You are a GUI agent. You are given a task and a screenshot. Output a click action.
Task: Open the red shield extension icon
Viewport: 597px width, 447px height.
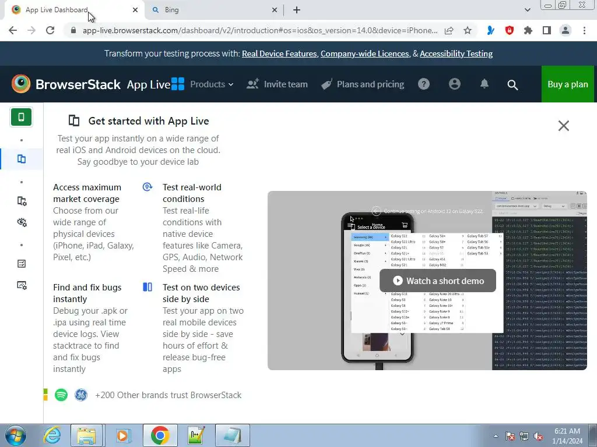(510, 30)
